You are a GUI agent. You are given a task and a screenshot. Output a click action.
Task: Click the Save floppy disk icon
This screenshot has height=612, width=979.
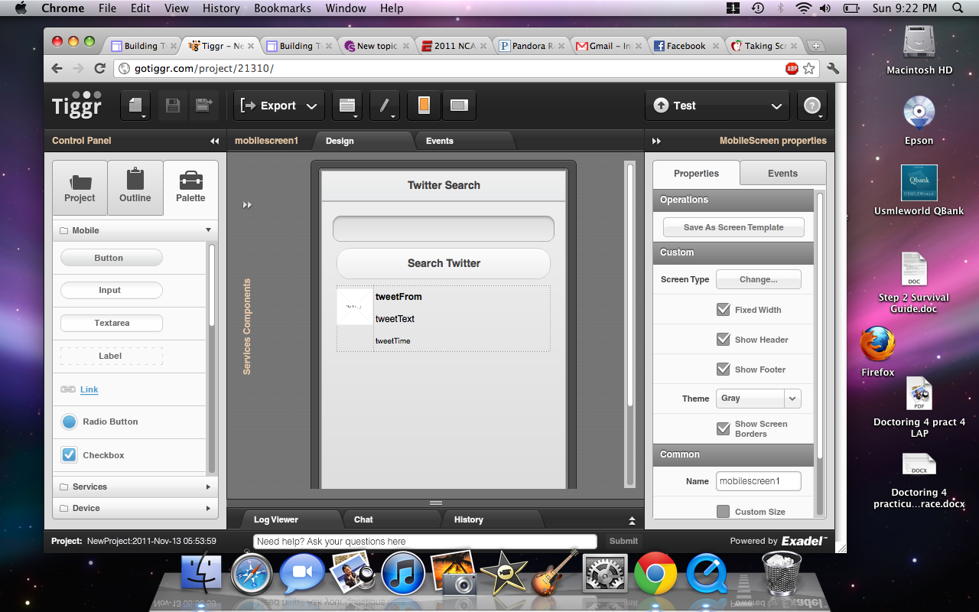tap(173, 106)
